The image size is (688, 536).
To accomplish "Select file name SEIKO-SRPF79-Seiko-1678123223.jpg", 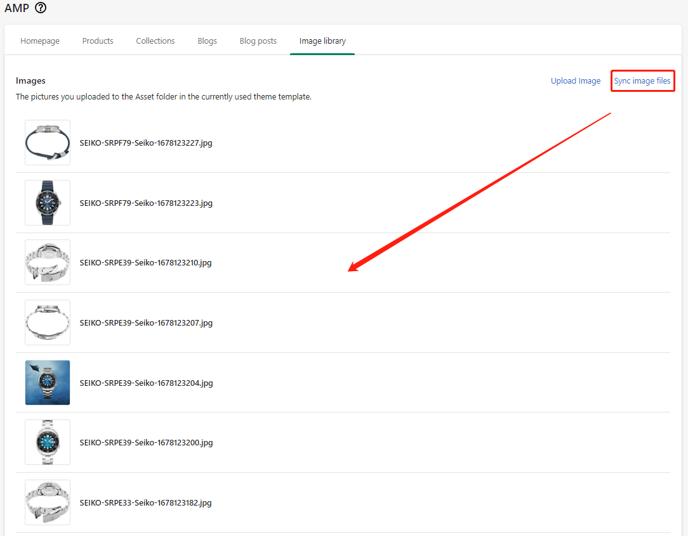I will 146,203.
